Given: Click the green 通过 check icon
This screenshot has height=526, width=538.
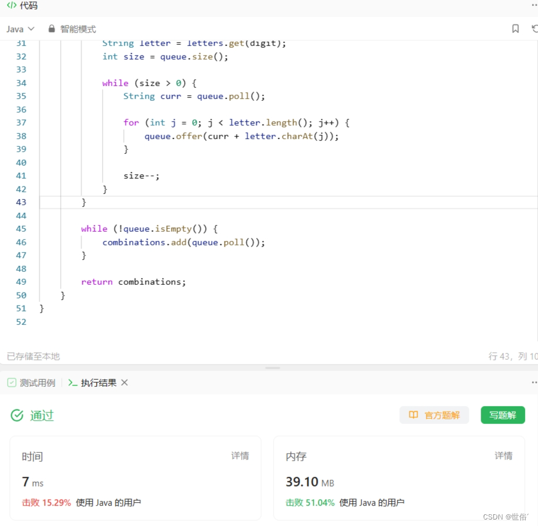Looking at the screenshot, I should [x=17, y=415].
